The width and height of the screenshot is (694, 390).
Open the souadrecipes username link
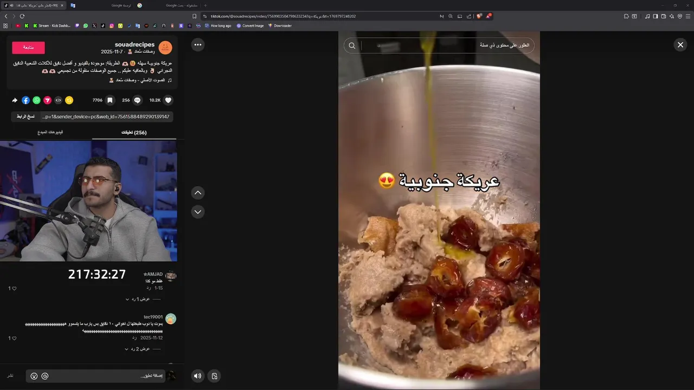134,44
